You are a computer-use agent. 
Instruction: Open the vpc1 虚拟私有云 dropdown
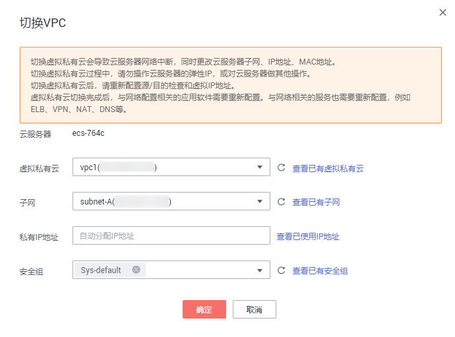click(x=171, y=167)
